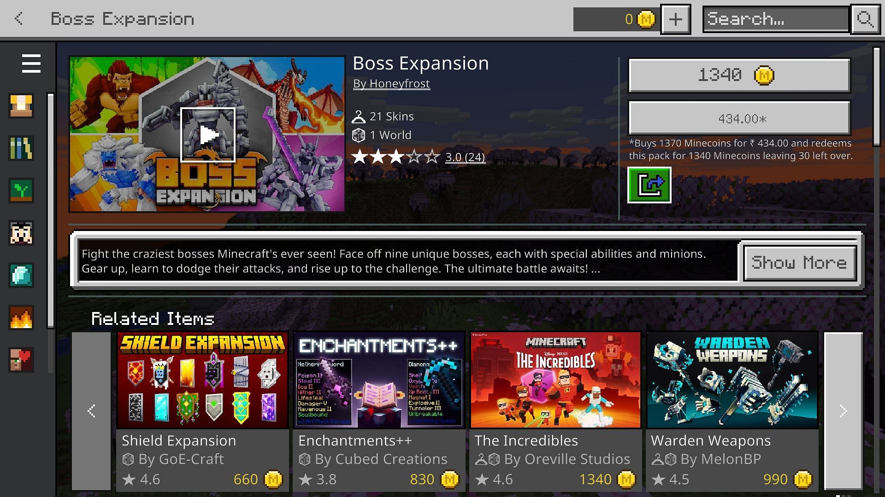The width and height of the screenshot is (885, 497).
Task: Click the back arrow to return
Action: click(x=18, y=18)
